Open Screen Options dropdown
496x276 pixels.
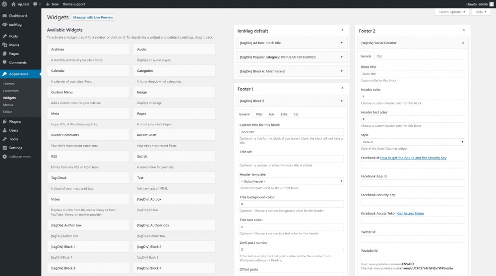(452, 12)
